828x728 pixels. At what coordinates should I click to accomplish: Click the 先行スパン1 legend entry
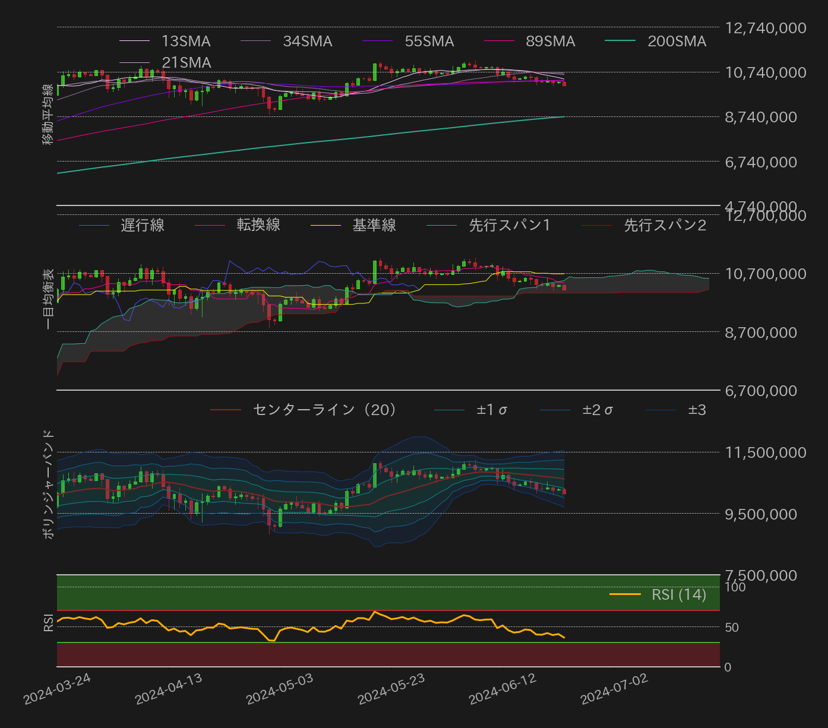489,225
